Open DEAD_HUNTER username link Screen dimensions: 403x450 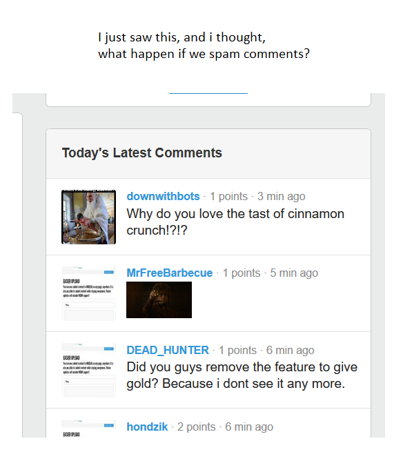(168, 350)
